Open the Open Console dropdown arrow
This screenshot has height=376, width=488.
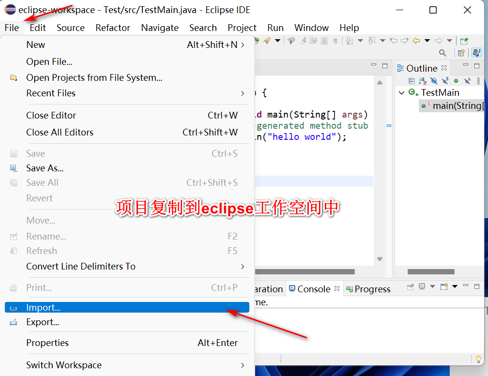(x=455, y=286)
